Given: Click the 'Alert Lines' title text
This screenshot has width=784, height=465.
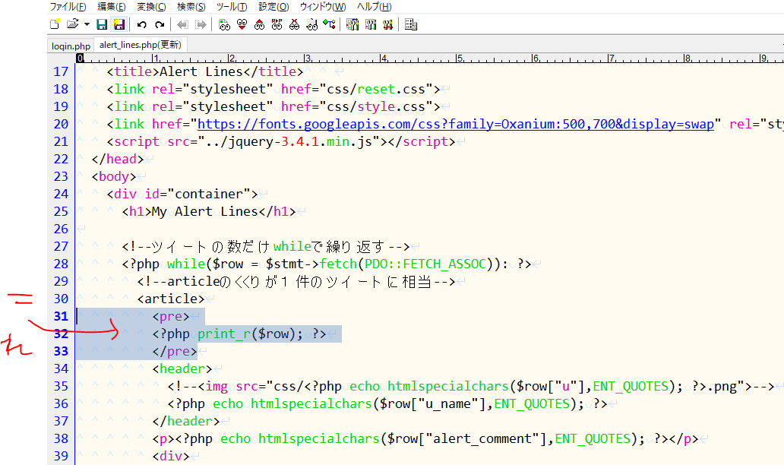Looking at the screenshot, I should [201, 71].
